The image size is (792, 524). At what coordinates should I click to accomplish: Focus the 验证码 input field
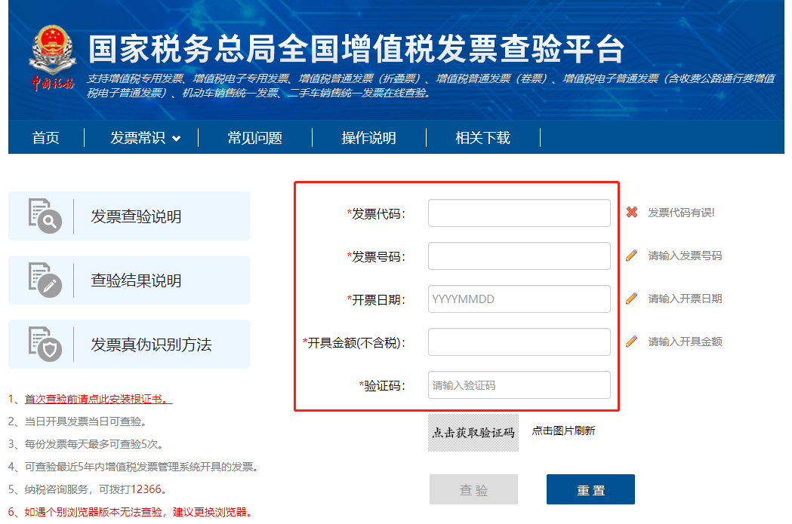click(x=519, y=385)
